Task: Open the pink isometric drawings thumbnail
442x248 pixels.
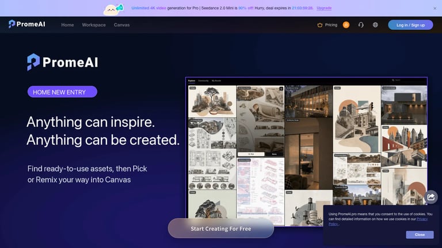Action: tap(261, 191)
